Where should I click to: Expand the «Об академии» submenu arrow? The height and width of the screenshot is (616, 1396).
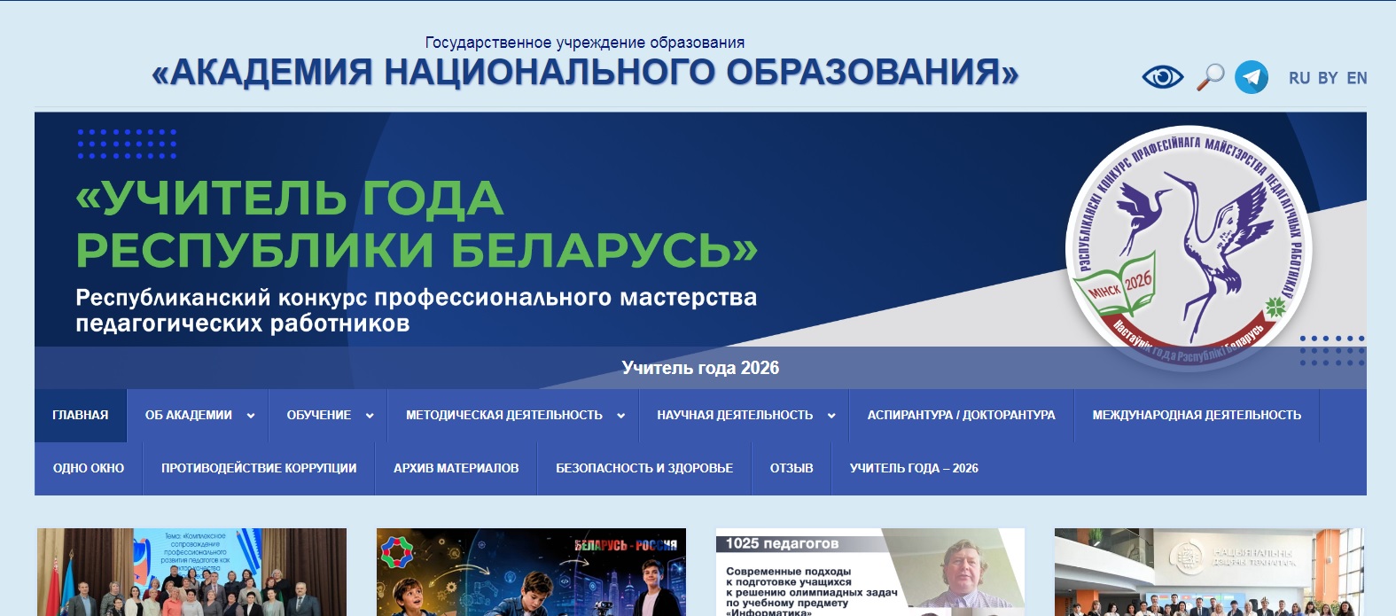(x=251, y=416)
